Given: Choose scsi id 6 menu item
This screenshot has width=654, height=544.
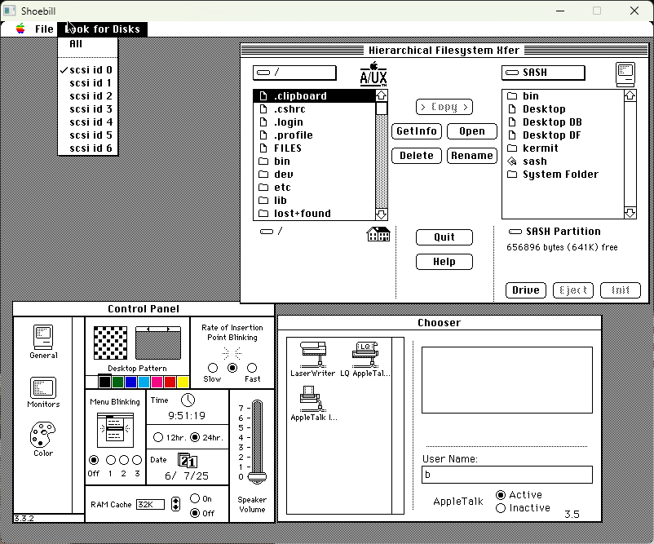Looking at the screenshot, I should (88, 148).
